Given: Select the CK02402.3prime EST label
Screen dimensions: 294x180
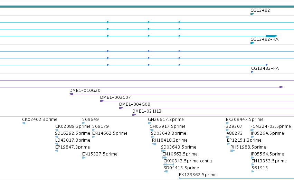Looking at the screenshot, I should tap(40, 120).
